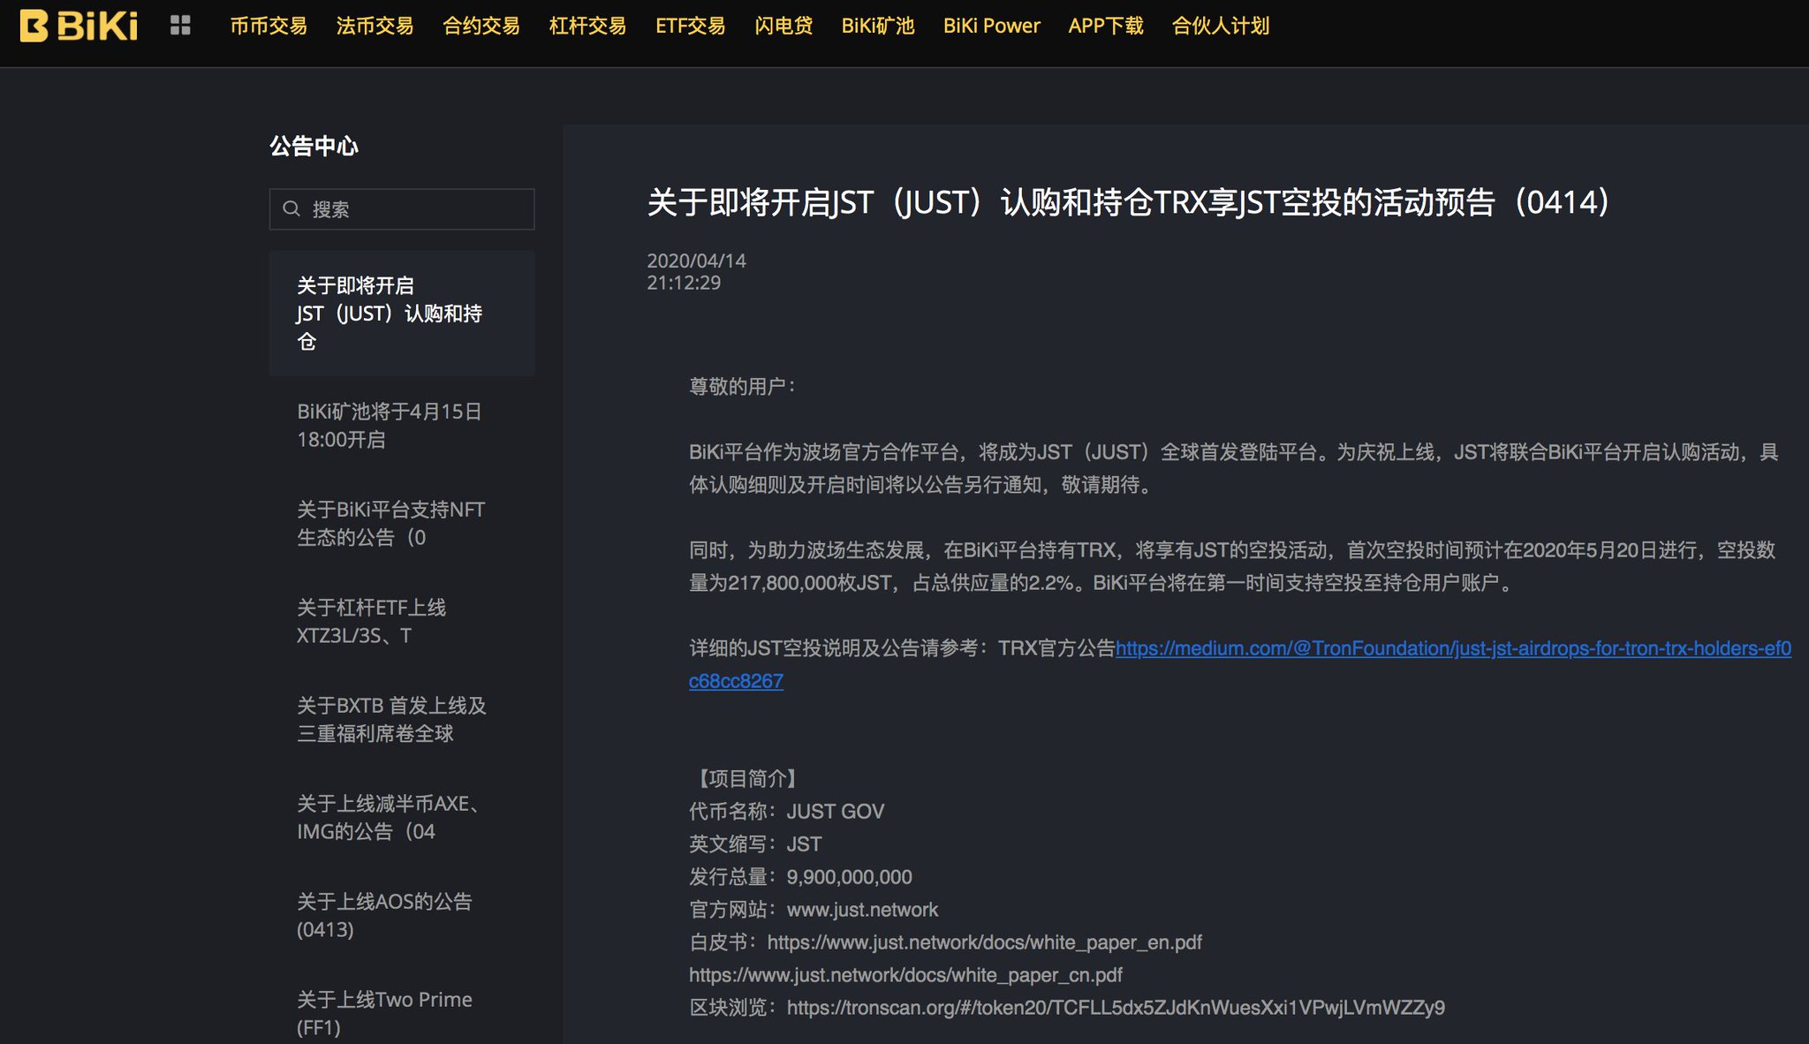Open the grid apps menu icon
1809x1044 pixels.
180,26
